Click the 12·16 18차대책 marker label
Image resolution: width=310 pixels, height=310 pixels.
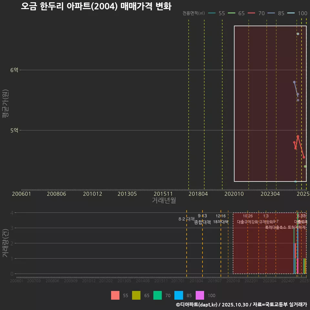(221, 219)
